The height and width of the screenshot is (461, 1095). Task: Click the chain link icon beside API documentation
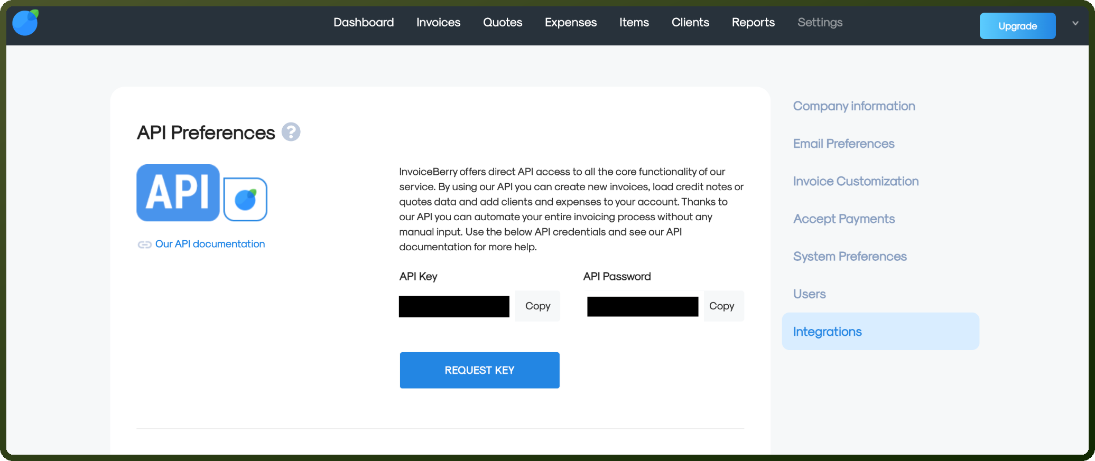coord(144,244)
